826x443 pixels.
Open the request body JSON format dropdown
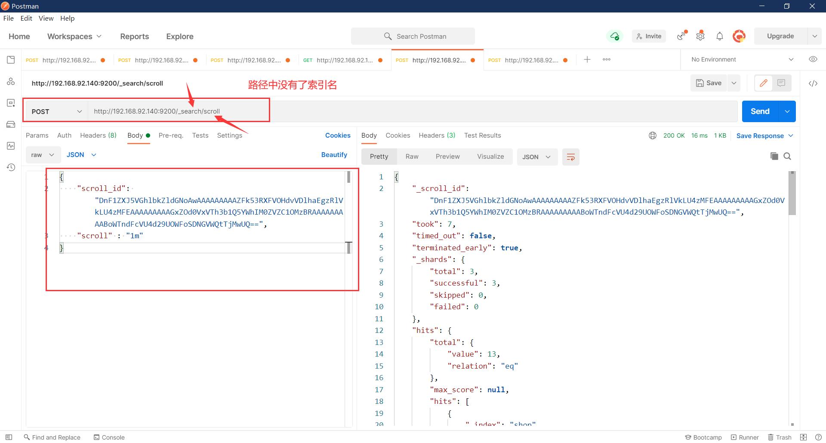point(81,155)
